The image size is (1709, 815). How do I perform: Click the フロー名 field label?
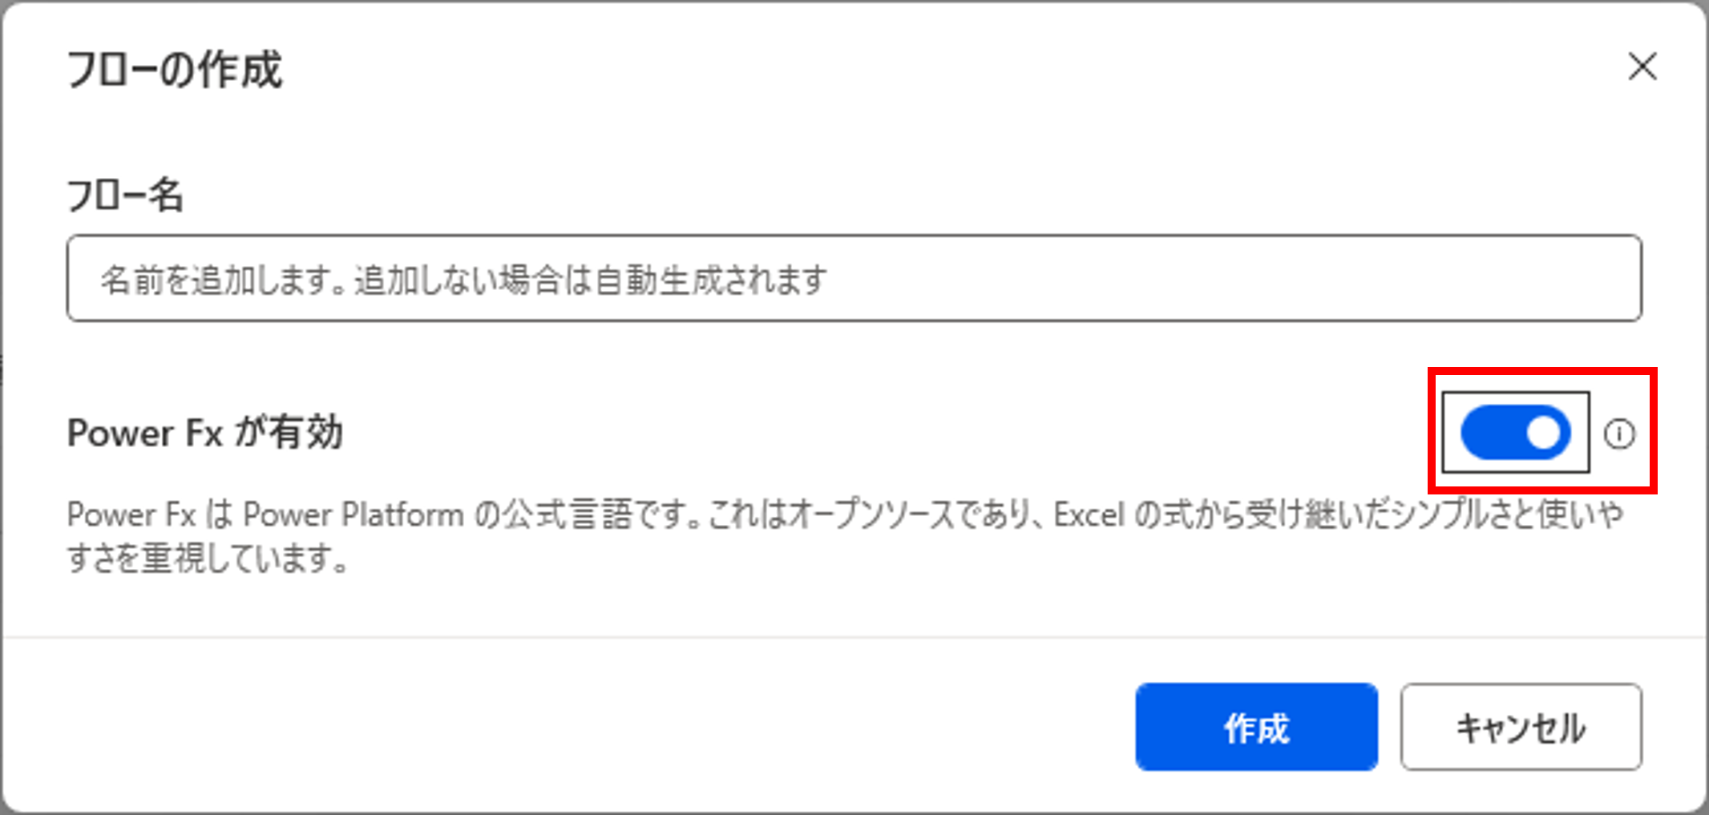point(125,196)
